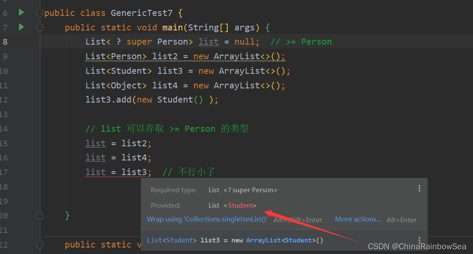Click 'list = list4;' assignment
The width and height of the screenshot is (473, 254).
click(118, 157)
